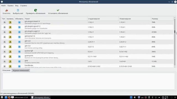Click the Проверить обновления refresh icon

36,10
